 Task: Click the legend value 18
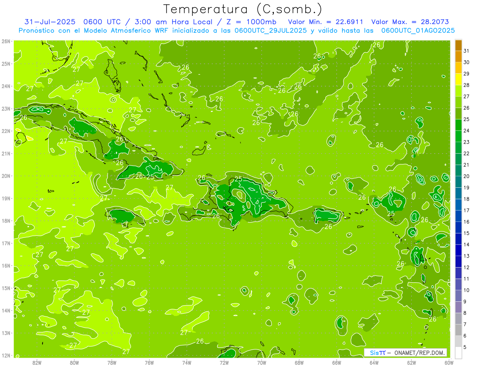(x=467, y=199)
